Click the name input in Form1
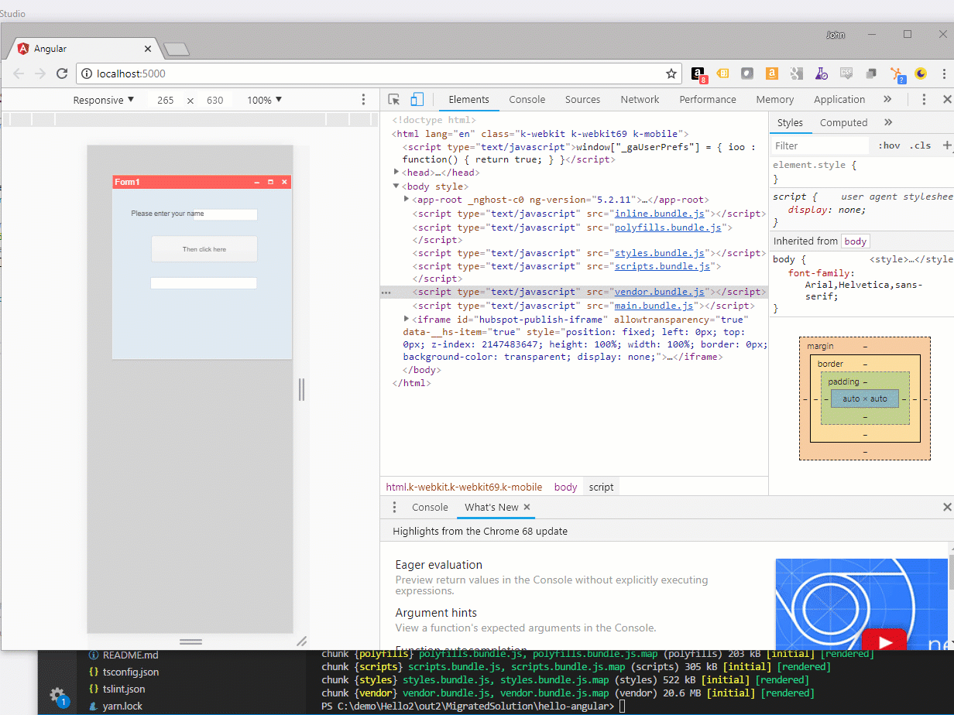954x715 pixels. click(x=225, y=214)
